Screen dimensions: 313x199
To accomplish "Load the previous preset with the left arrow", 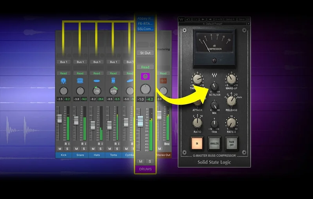I will pos(203,19).
